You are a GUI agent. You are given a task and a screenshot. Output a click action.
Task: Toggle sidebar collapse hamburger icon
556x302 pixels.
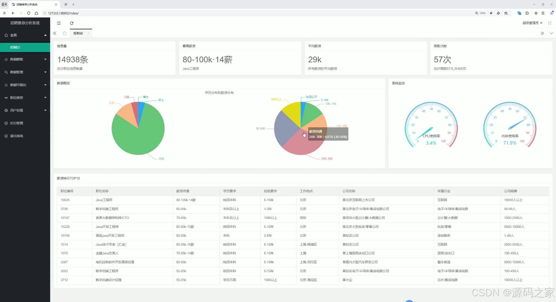click(x=59, y=23)
